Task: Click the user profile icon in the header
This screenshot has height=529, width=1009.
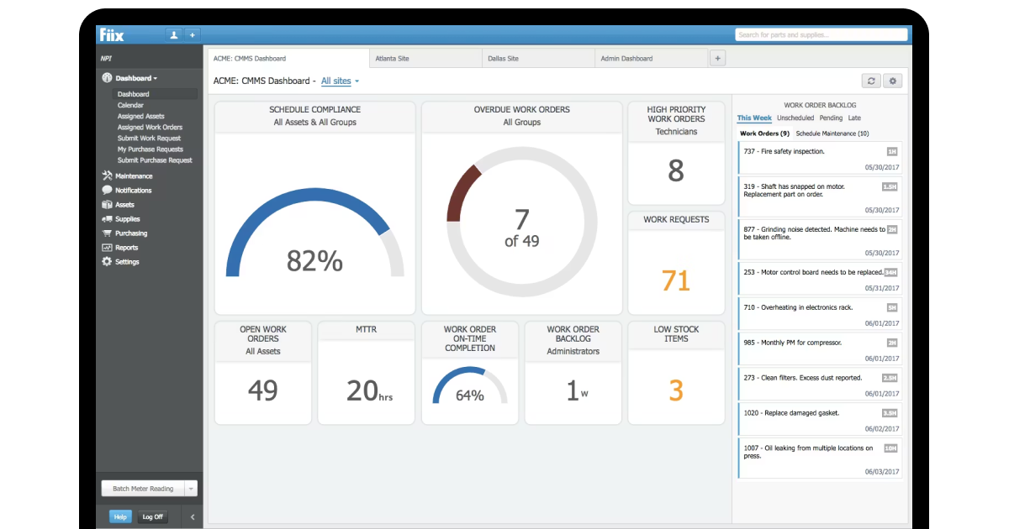Action: (176, 34)
